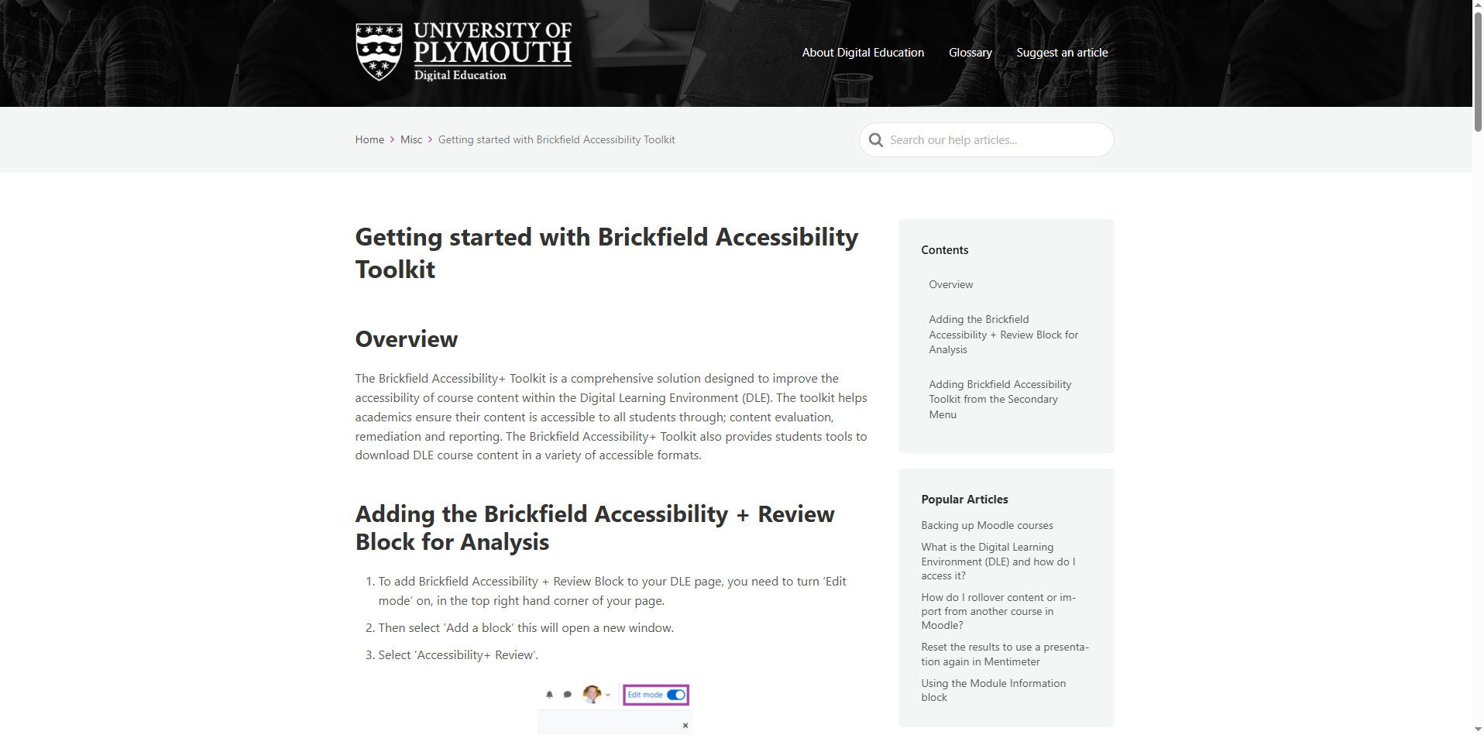Click the current page breadcrumb text
The image size is (1484, 735).
(556, 140)
